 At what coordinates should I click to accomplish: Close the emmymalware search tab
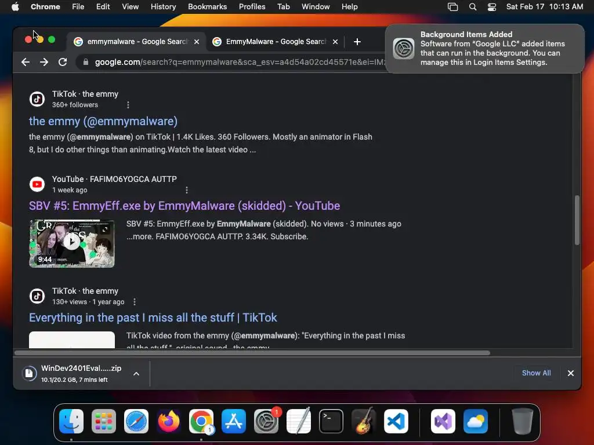(x=197, y=42)
